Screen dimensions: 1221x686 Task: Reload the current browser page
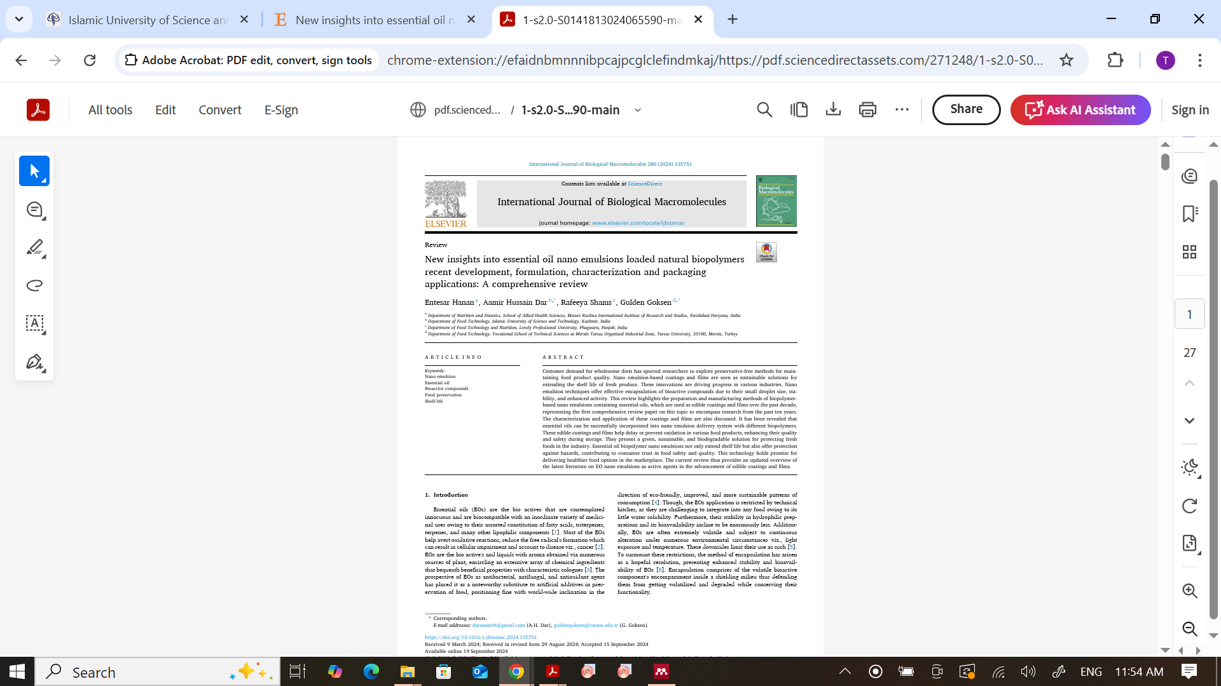(x=90, y=60)
